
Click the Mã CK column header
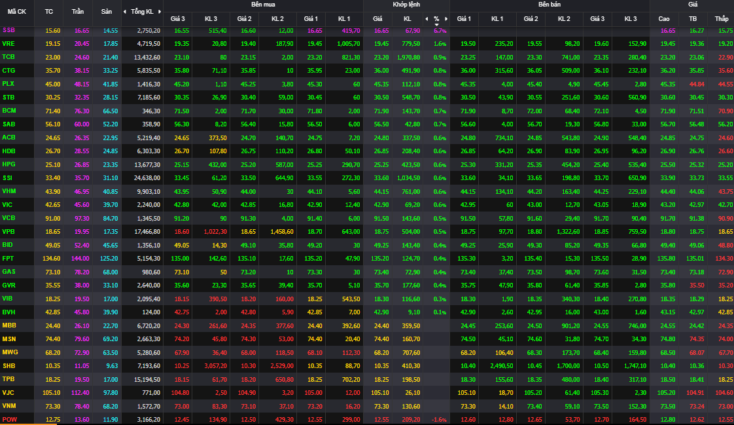17,12
